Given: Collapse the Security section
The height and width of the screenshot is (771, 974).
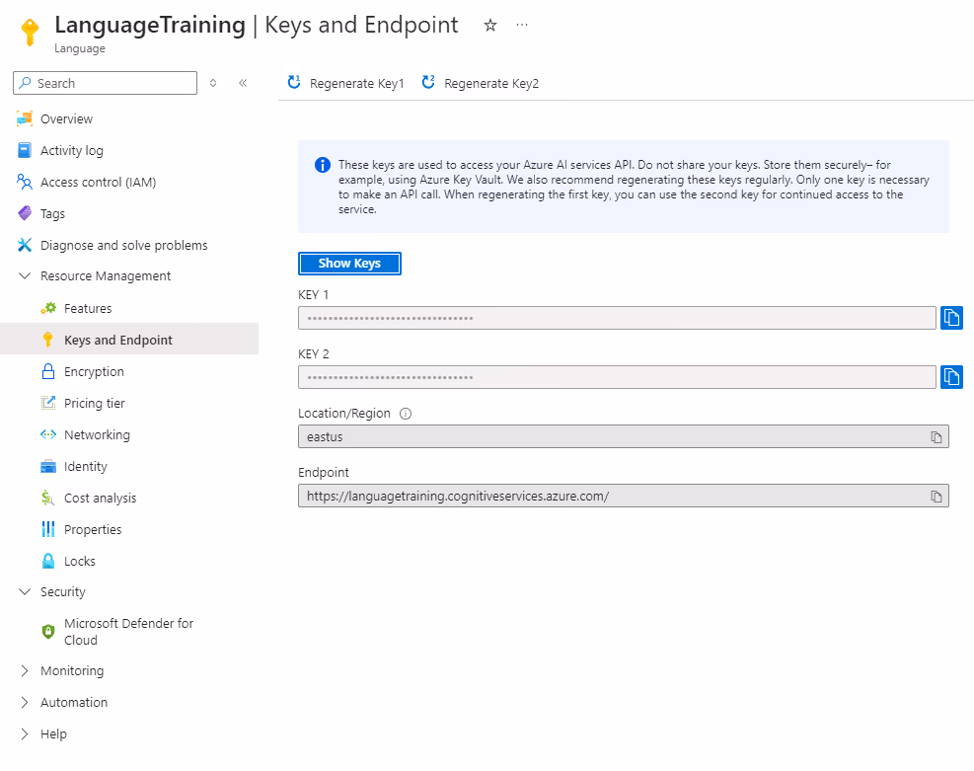Looking at the screenshot, I should click(x=25, y=592).
